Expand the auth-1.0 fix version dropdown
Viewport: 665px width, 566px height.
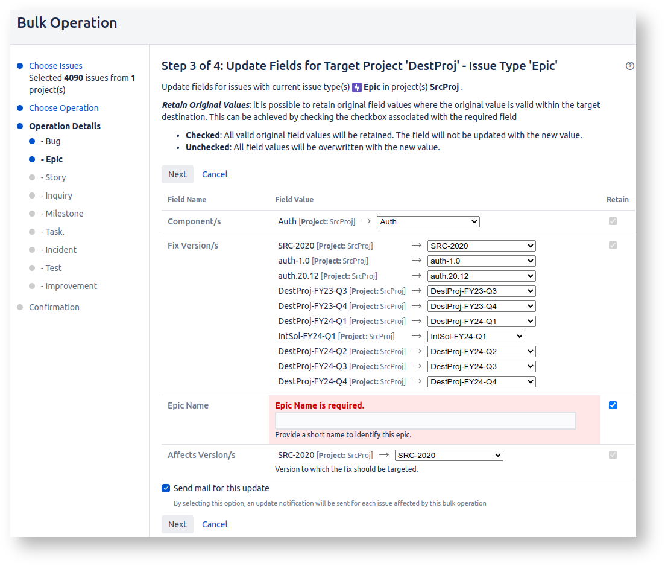tap(481, 261)
